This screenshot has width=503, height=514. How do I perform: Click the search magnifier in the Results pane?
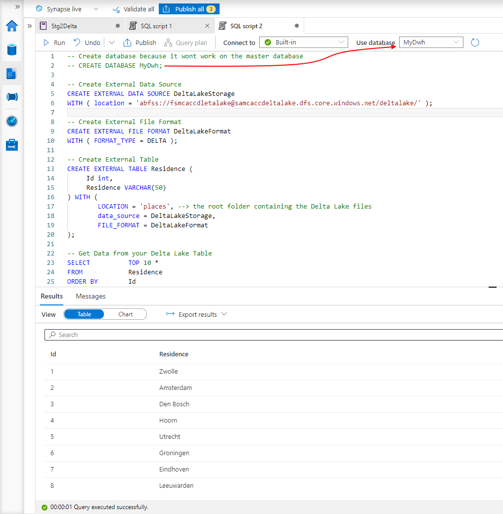coord(52,335)
